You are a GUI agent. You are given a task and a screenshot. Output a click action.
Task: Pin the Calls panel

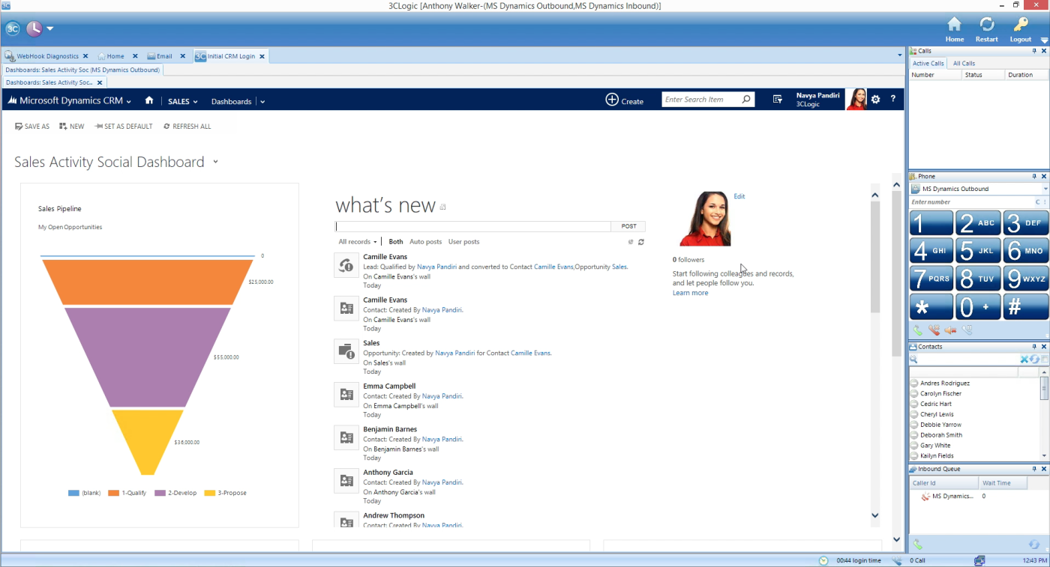tap(1034, 51)
